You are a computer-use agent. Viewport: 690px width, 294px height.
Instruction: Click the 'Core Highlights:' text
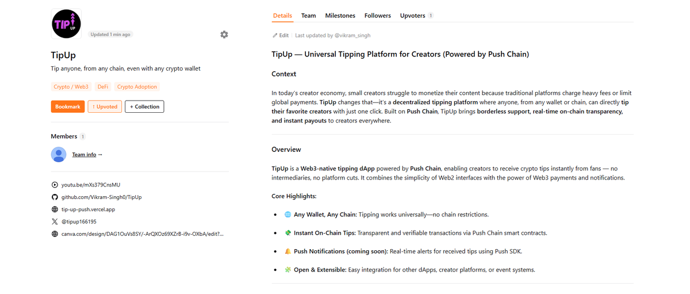tap(294, 196)
